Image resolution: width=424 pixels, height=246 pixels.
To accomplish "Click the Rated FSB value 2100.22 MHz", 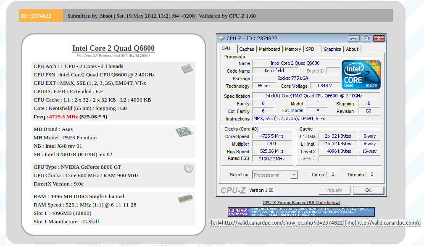I will (x=272, y=159).
